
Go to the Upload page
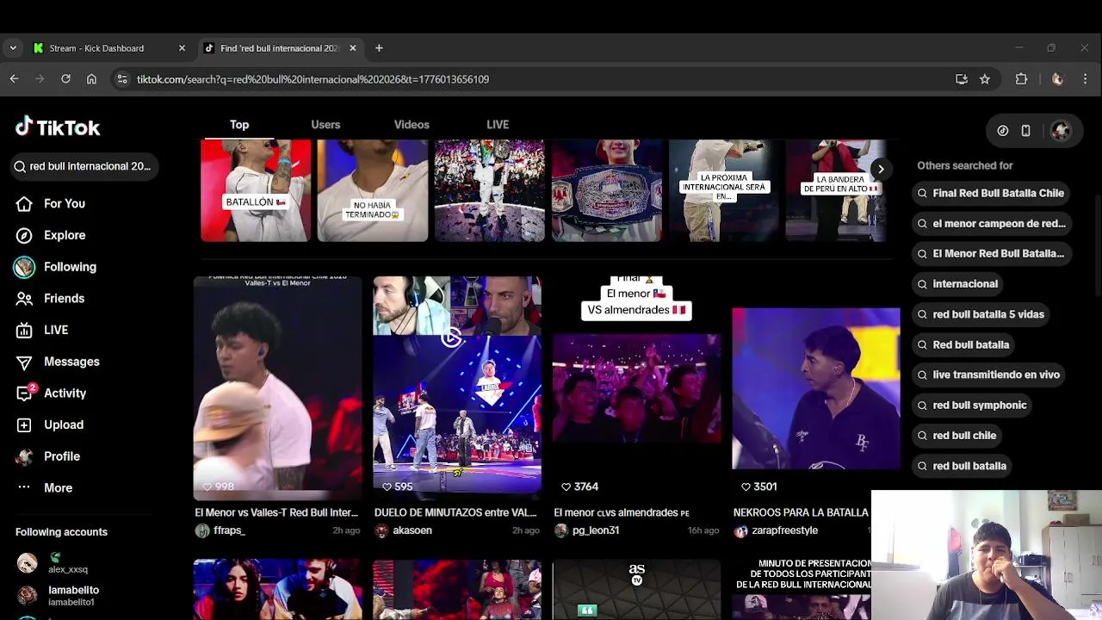64,425
